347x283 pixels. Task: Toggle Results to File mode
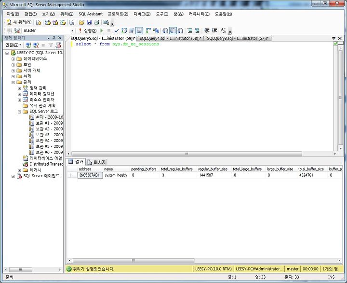tap(180, 30)
